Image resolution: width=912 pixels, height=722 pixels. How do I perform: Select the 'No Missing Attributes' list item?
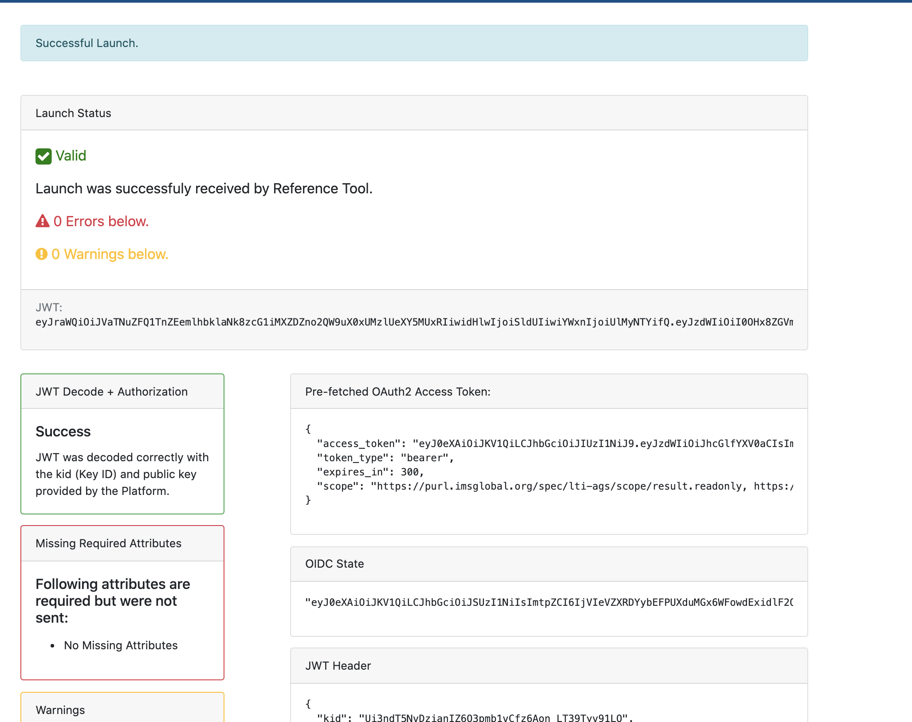click(120, 645)
